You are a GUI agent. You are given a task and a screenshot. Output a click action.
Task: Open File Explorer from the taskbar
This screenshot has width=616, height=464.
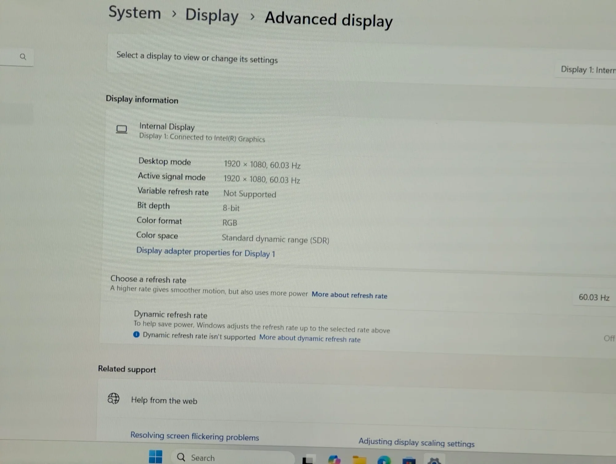coord(359,460)
